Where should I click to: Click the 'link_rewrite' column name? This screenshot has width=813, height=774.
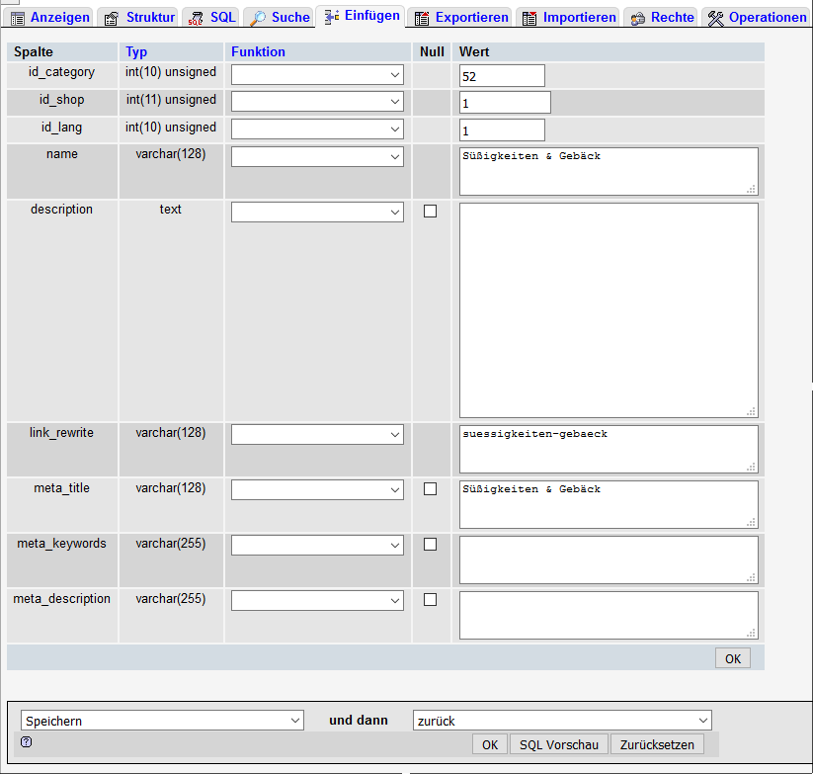click(61, 433)
